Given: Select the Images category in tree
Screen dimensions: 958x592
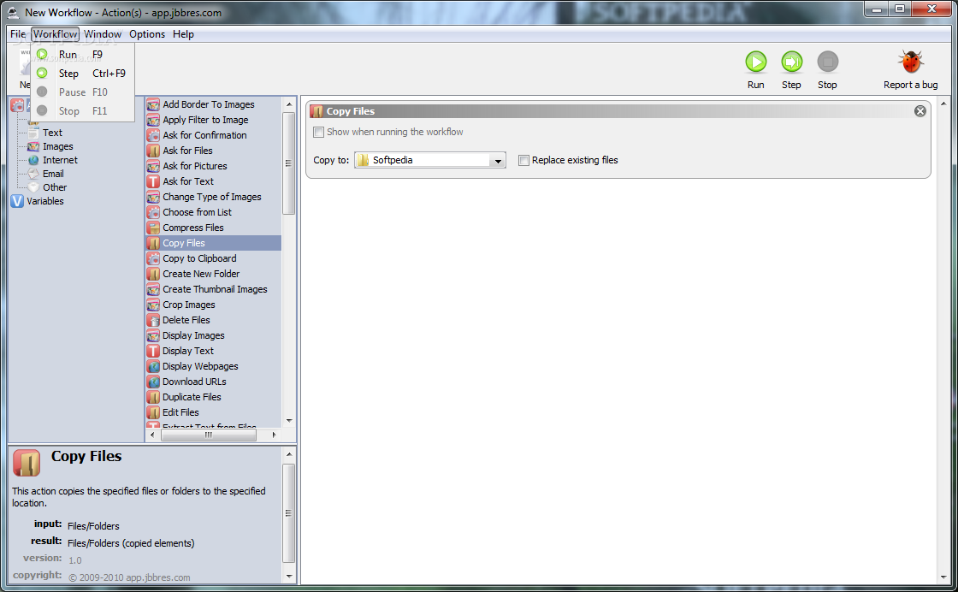Looking at the screenshot, I should 58,146.
